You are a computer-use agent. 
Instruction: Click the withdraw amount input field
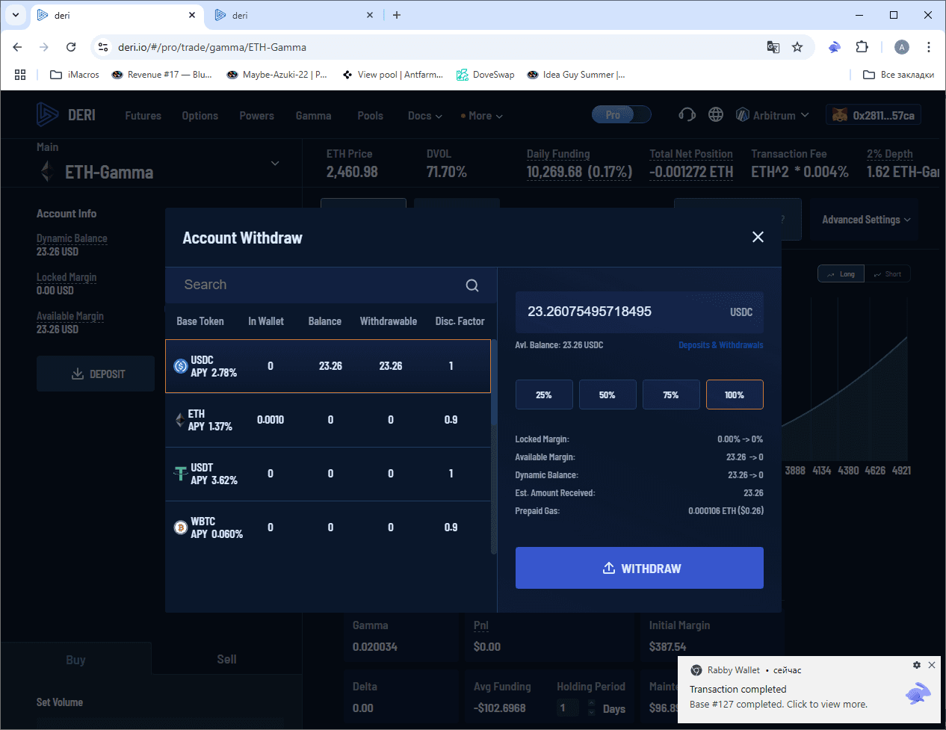pos(640,312)
